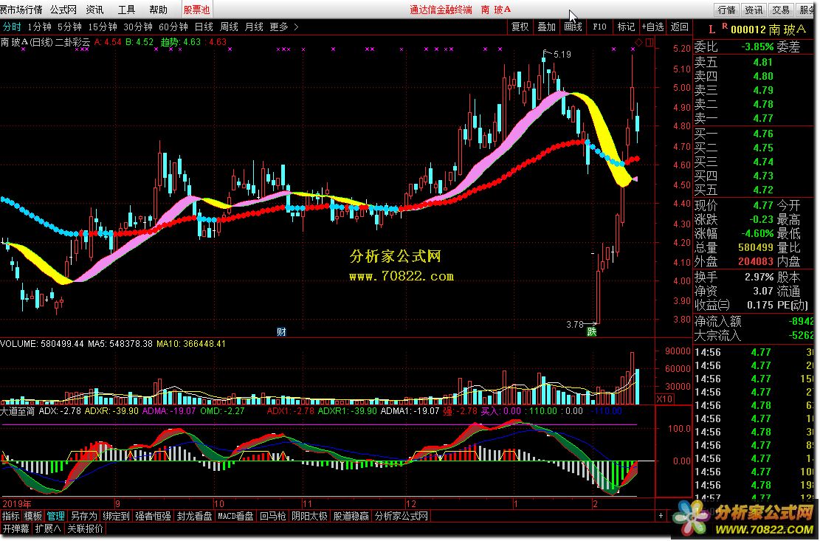Enable the 画线 drawing line mode
This screenshot has width=820, height=541.
573,27
